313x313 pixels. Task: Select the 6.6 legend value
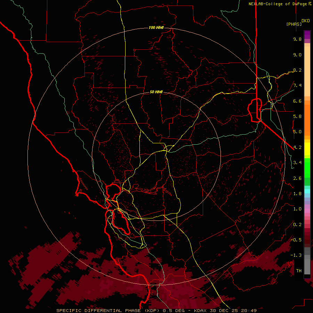[x=297, y=101]
